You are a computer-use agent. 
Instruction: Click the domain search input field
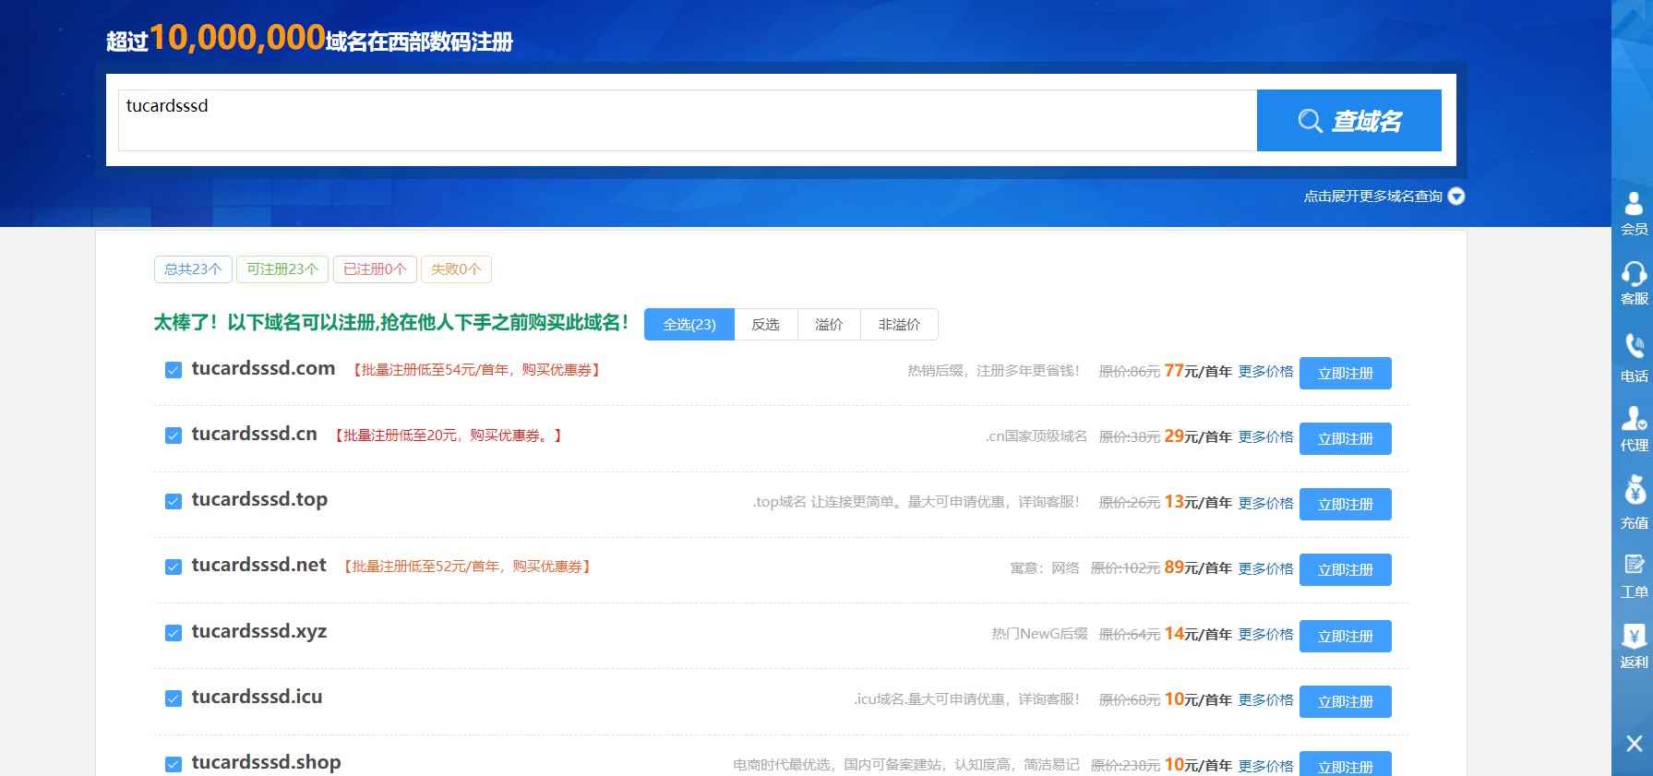(687, 120)
